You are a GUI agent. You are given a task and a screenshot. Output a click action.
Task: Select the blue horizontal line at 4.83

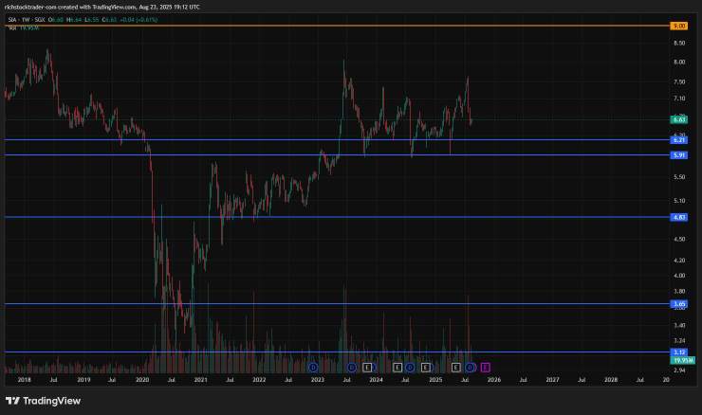pyautogui.click(x=336, y=217)
